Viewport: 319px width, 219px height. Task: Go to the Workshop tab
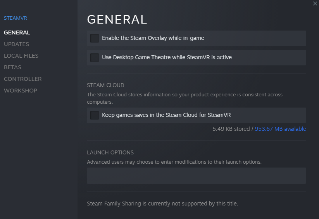tap(21, 91)
